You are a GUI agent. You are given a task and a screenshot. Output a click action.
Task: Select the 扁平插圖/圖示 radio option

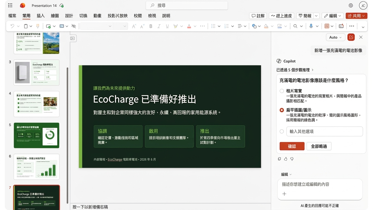pyautogui.click(x=282, y=110)
